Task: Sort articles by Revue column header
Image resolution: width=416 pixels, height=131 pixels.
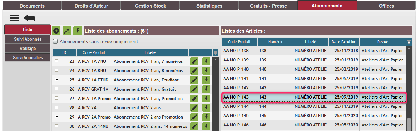Action: pos(383,42)
